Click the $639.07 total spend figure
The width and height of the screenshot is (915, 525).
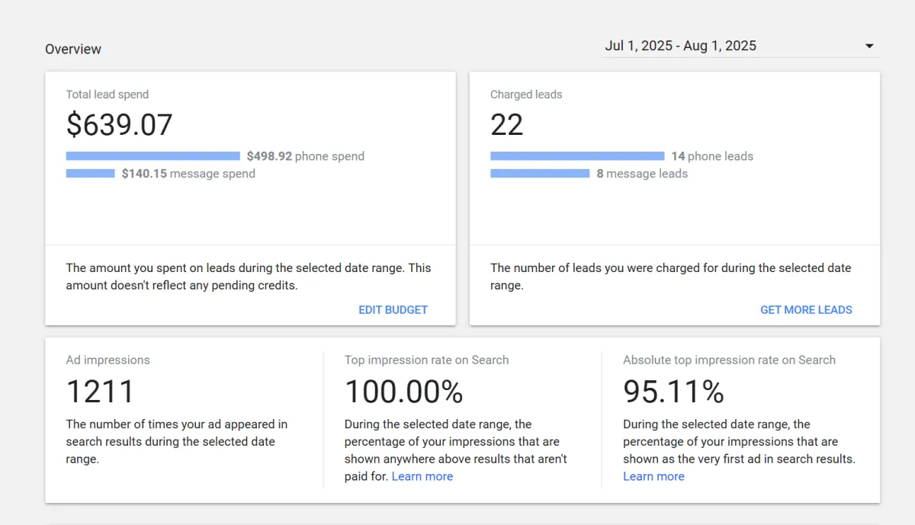point(120,125)
